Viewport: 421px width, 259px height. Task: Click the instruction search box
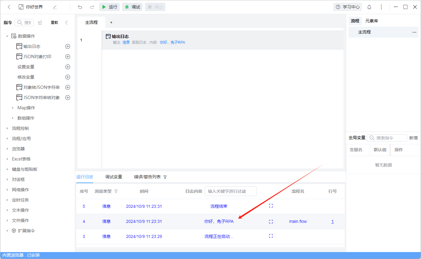pos(24,23)
